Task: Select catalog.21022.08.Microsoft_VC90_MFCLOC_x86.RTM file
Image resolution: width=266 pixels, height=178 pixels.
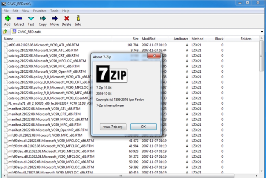Action: click(47, 61)
